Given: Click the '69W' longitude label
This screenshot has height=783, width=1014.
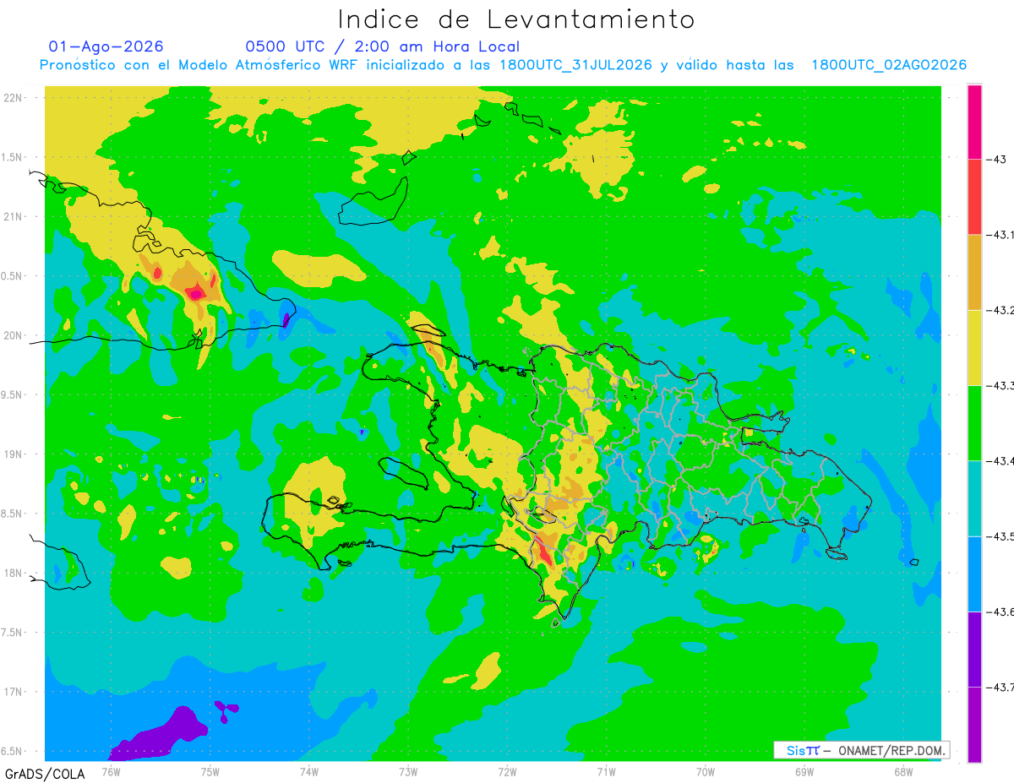Looking at the screenshot, I should click(804, 770).
